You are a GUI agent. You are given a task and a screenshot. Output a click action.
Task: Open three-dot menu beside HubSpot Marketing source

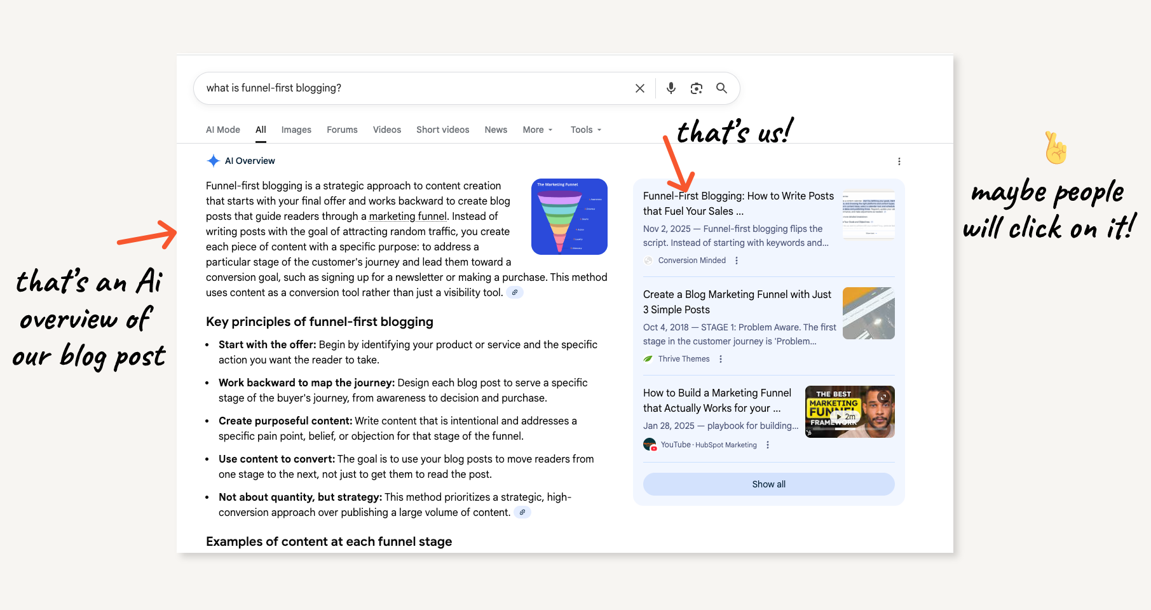[x=768, y=445]
